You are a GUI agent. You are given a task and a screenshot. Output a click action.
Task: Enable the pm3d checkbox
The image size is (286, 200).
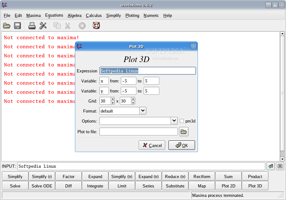tap(182, 121)
